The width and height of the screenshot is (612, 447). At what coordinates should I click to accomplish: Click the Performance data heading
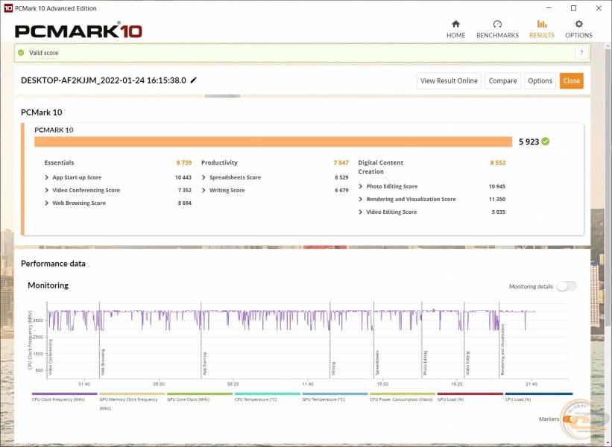tap(53, 264)
